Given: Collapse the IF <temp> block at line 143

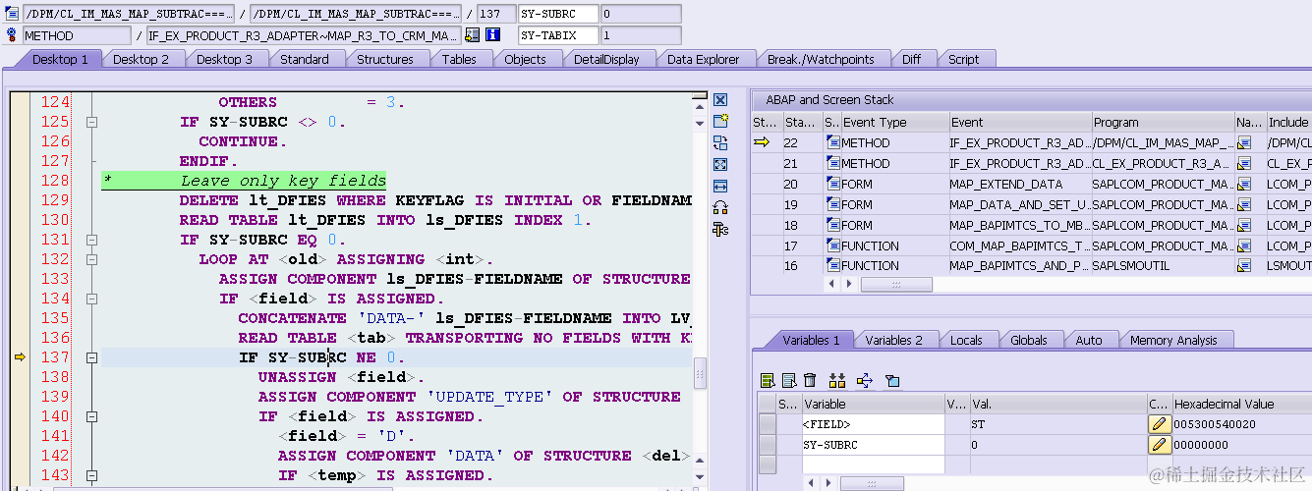Looking at the screenshot, I should coord(92,476).
